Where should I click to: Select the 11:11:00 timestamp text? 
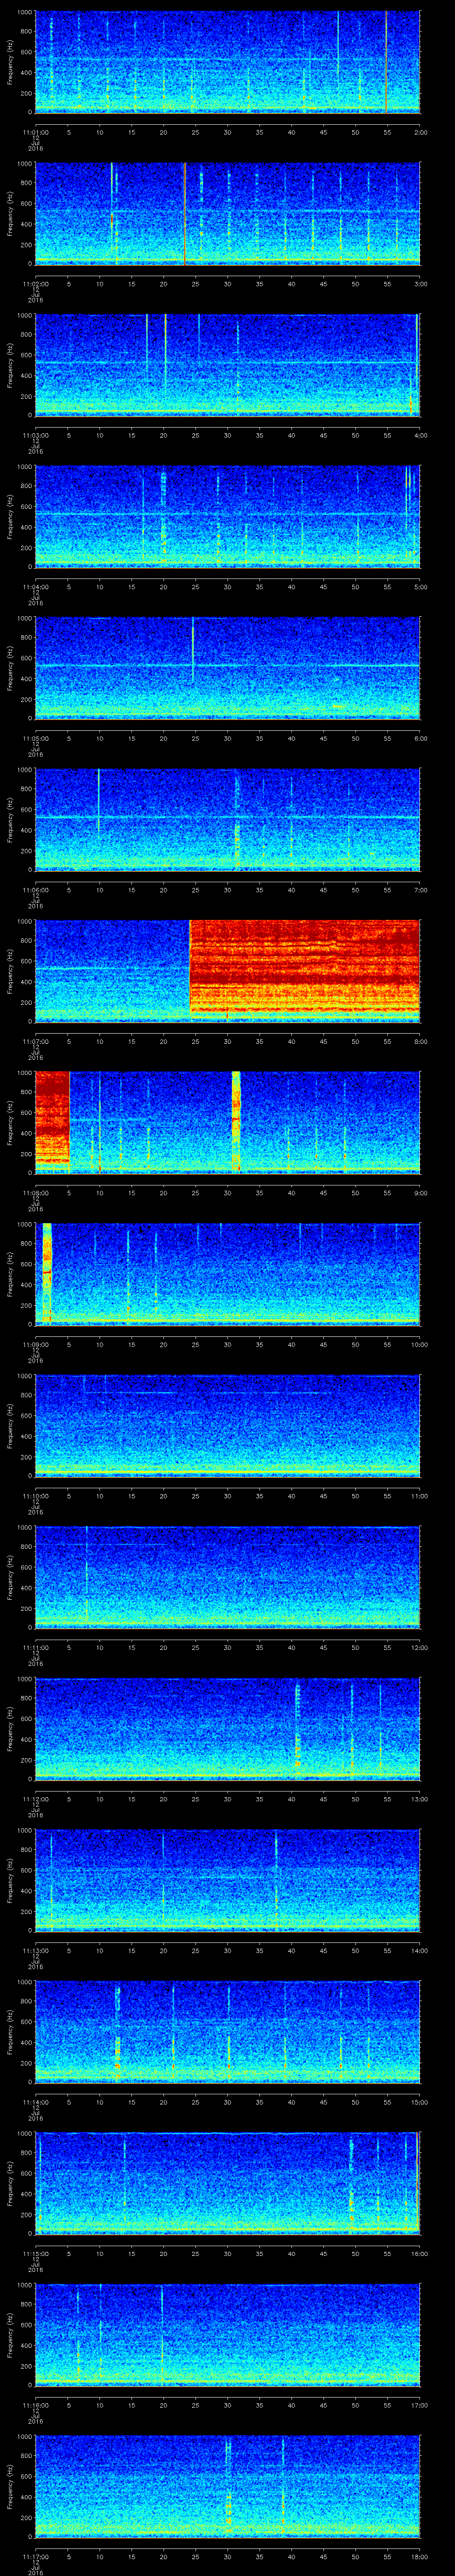[35, 1647]
